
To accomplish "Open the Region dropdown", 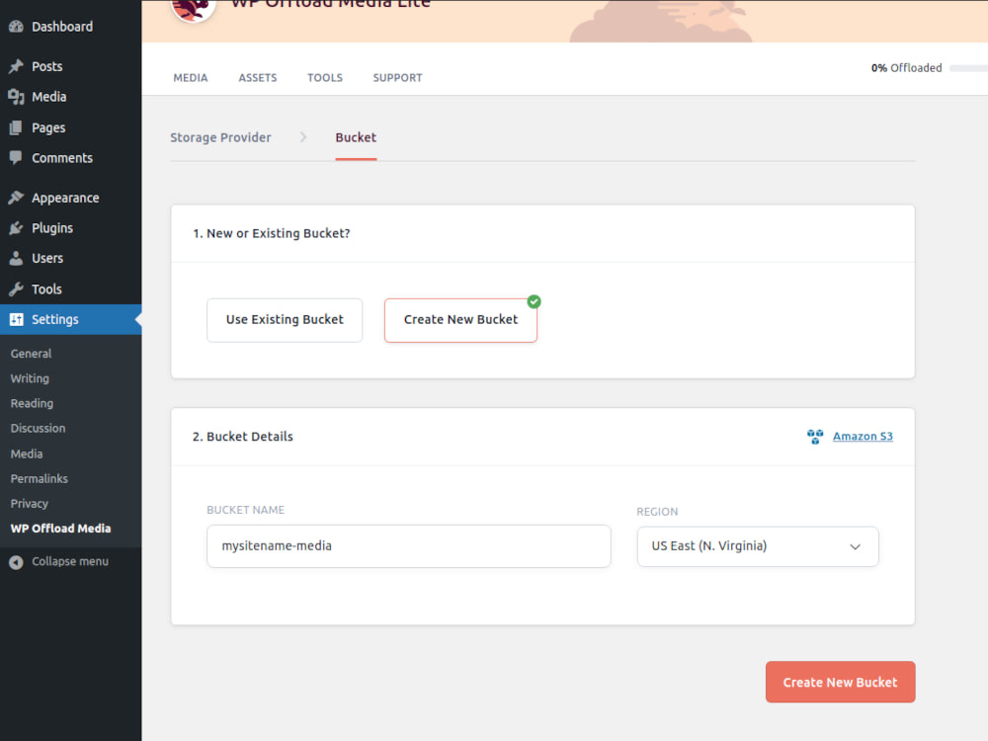I will tap(758, 546).
